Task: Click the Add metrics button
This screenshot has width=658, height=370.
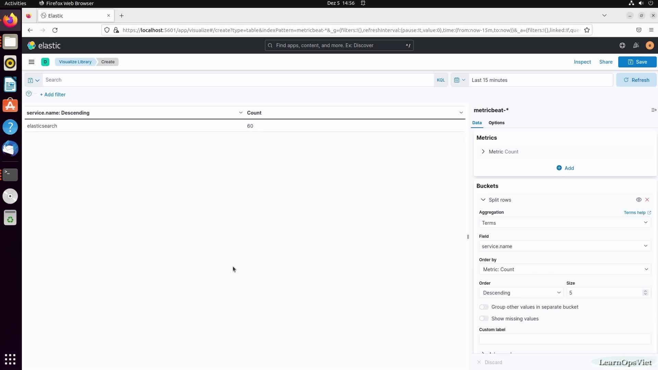Action: click(x=565, y=168)
